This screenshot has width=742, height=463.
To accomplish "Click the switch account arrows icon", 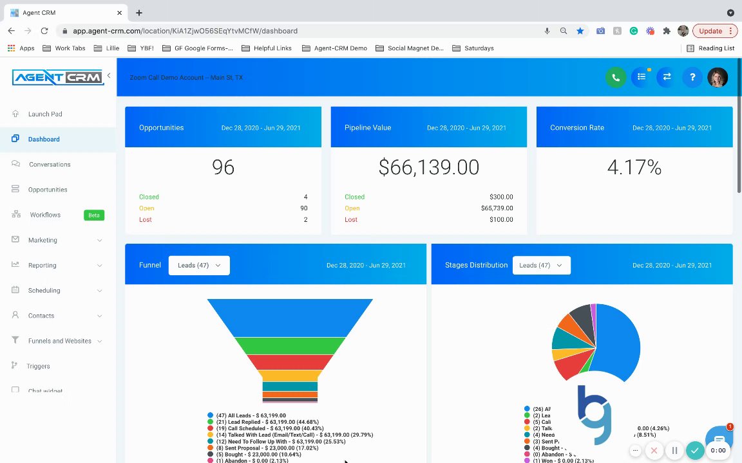I will tap(667, 77).
